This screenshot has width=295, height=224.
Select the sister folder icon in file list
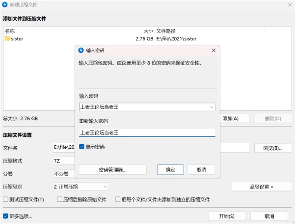(x=7, y=39)
